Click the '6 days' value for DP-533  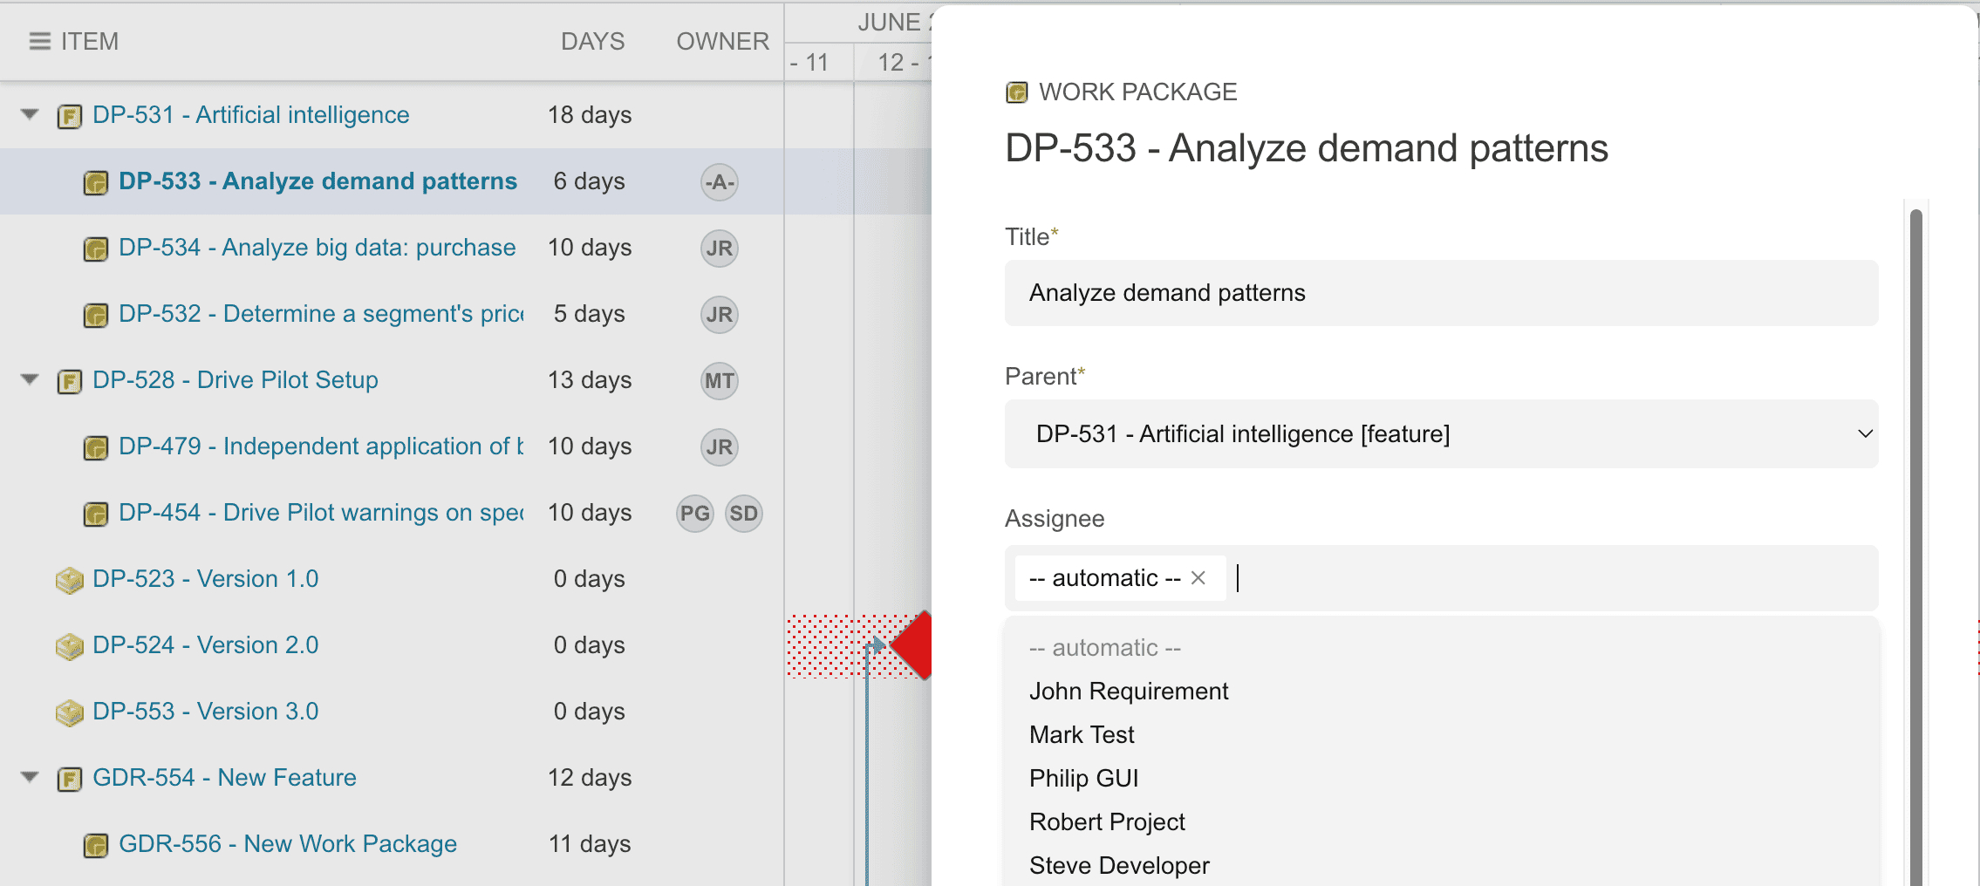590,181
